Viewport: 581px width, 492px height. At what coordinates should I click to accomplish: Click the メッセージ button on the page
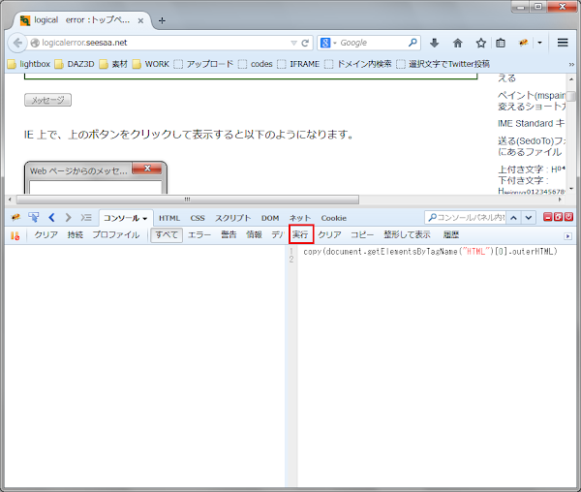coord(47,100)
